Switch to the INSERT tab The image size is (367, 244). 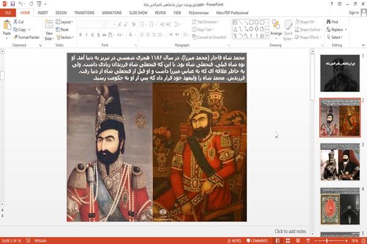coord(43,13)
